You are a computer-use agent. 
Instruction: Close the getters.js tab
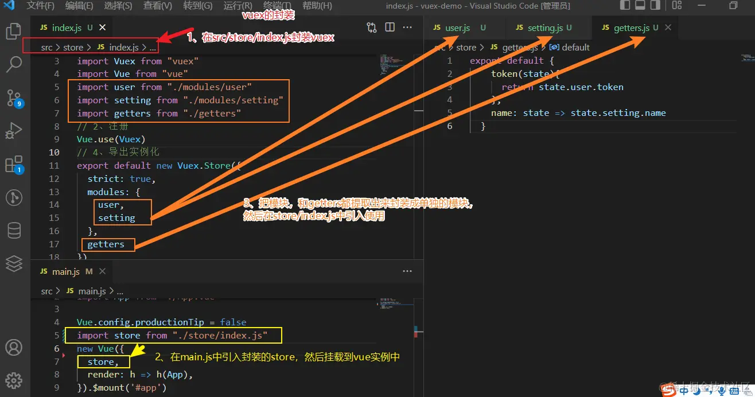pyautogui.click(x=668, y=28)
